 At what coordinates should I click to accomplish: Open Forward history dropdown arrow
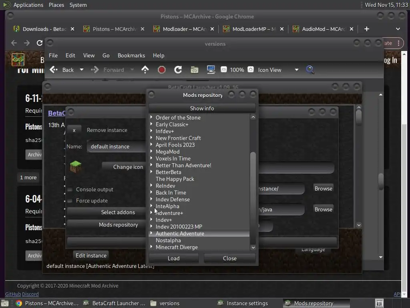click(x=132, y=70)
